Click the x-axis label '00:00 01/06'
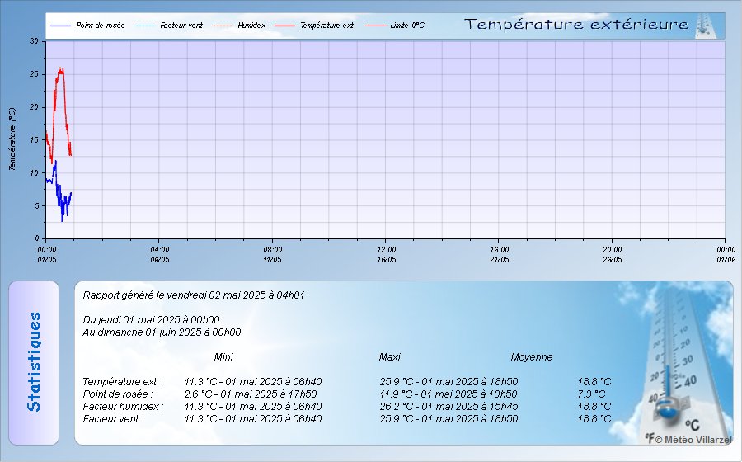 pyautogui.click(x=726, y=255)
